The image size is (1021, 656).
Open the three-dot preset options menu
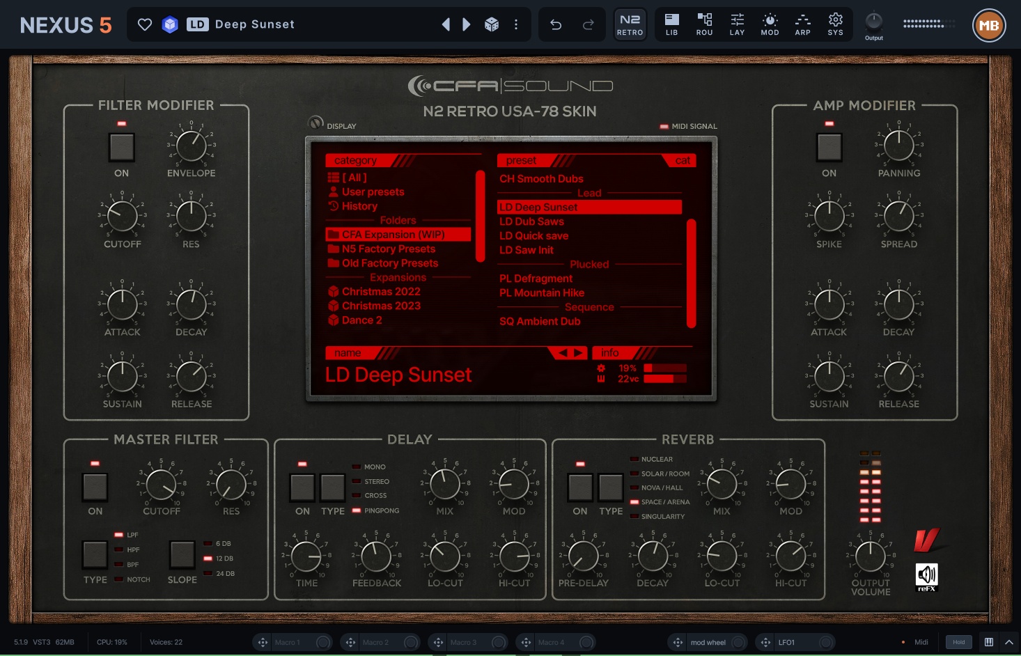516,25
